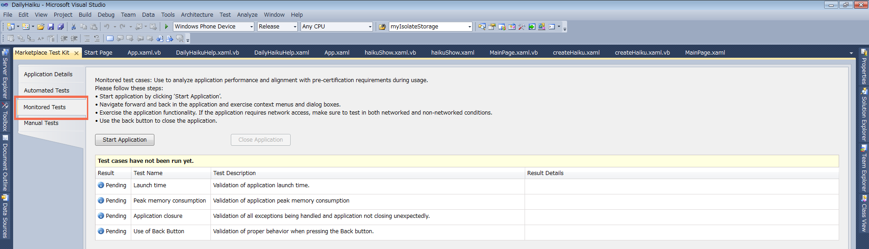Click the Peak memory consumption test name
The height and width of the screenshot is (249, 869).
pyautogui.click(x=170, y=201)
